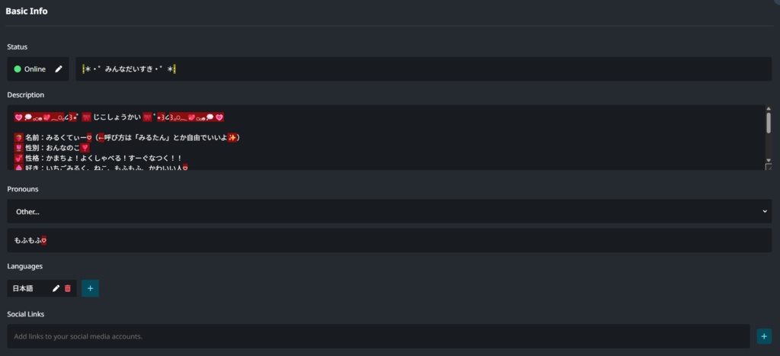The width and height of the screenshot is (780, 356).
Task: Click the Social Links input field
Action: 379,336
